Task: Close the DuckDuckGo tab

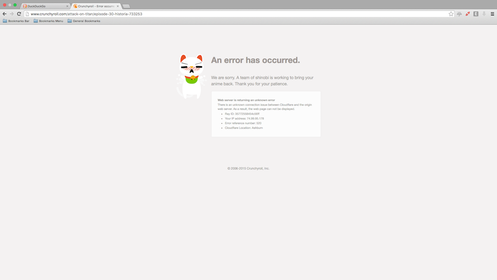Action: (67, 6)
